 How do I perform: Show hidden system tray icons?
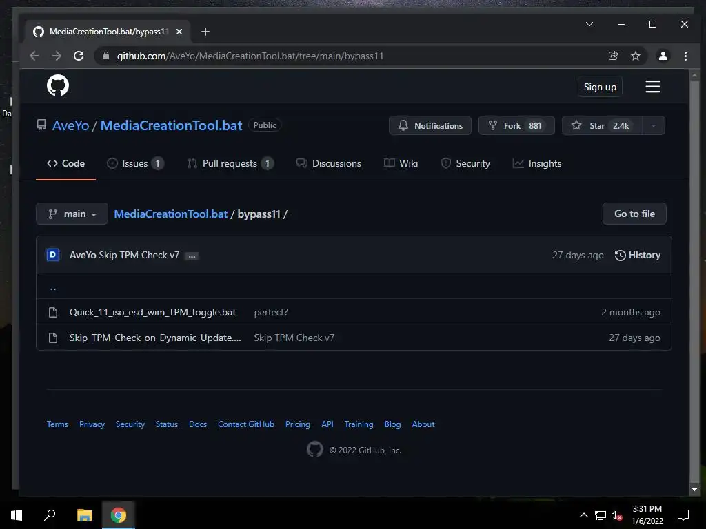pos(583,515)
